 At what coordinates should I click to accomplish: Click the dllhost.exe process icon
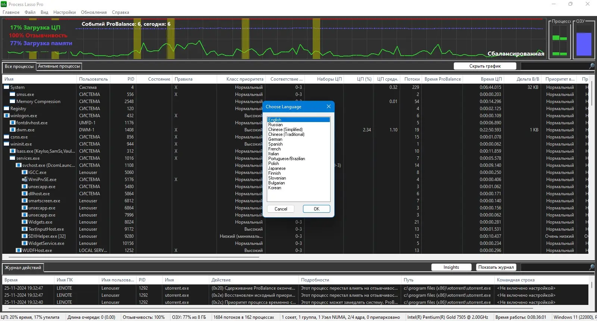click(x=24, y=194)
